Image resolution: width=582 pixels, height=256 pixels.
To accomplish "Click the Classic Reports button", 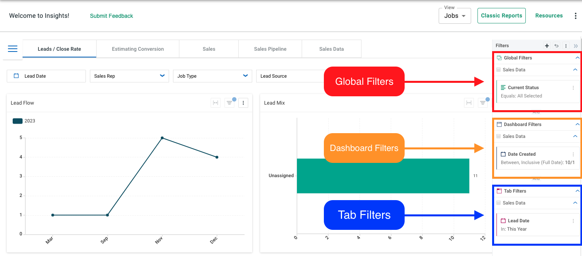I will (x=502, y=16).
